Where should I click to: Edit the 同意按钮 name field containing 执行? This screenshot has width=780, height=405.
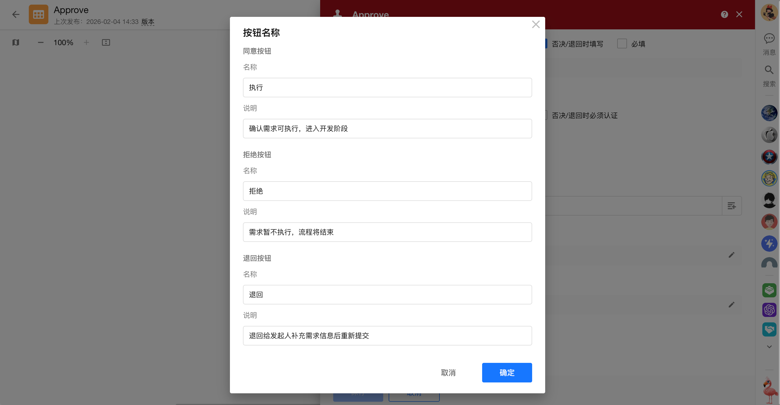click(x=387, y=87)
